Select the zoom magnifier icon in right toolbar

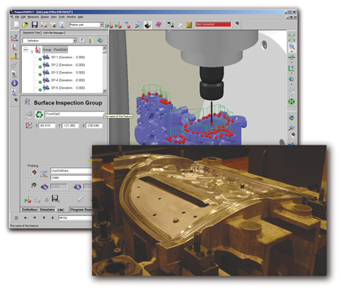[x=292, y=47]
